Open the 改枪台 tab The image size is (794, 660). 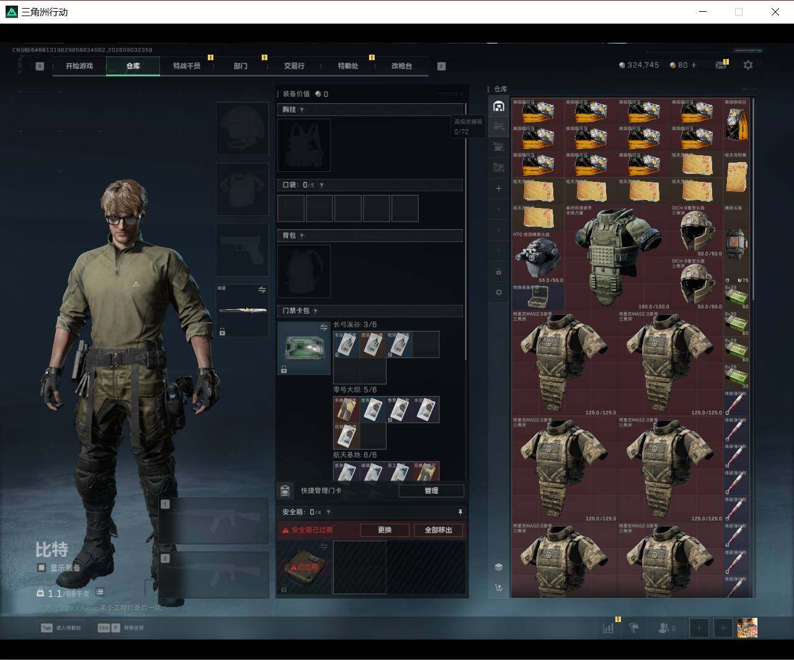401,66
